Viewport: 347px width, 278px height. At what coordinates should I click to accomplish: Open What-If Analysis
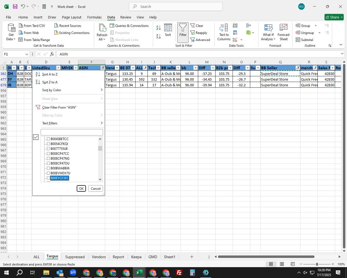(x=268, y=32)
